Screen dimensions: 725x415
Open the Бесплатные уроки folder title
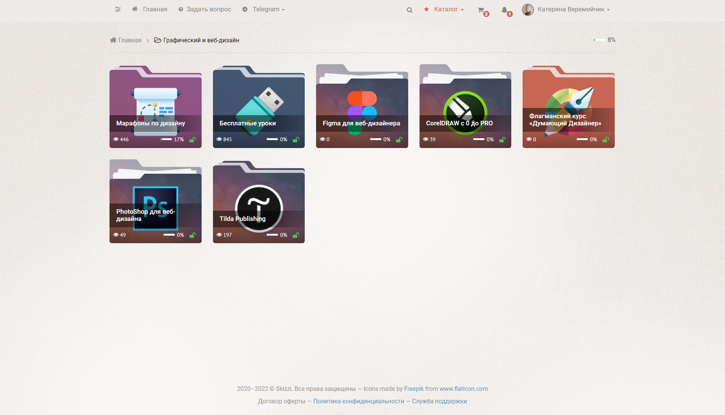click(x=248, y=123)
